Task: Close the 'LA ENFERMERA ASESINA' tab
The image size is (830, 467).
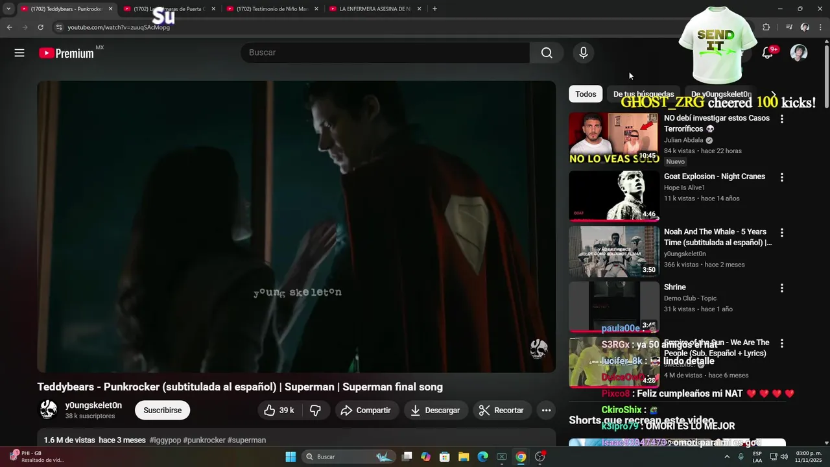Action: (420, 9)
